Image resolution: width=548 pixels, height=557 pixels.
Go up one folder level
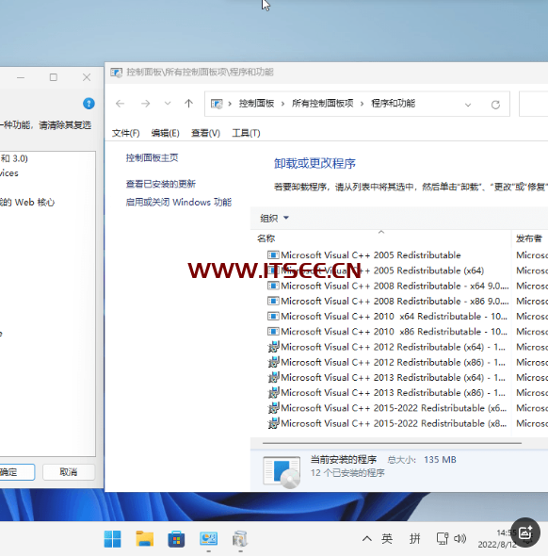click(189, 104)
